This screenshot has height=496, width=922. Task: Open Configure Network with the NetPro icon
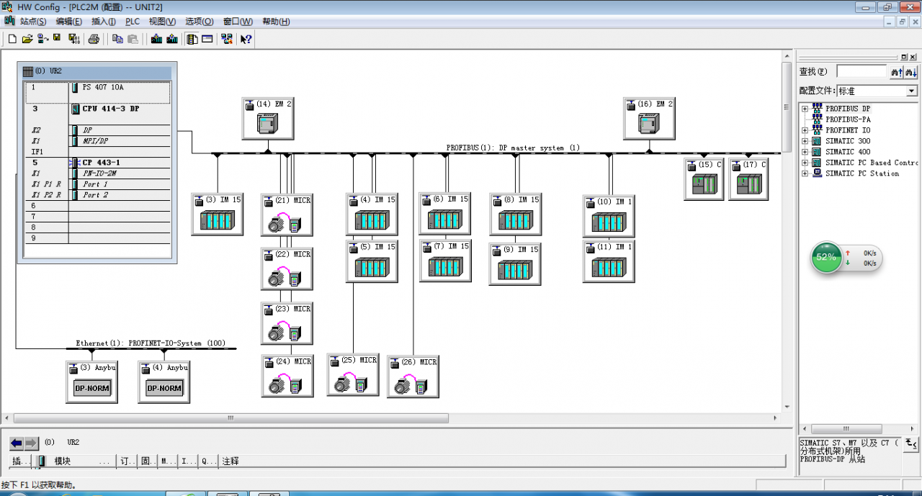coord(227,39)
